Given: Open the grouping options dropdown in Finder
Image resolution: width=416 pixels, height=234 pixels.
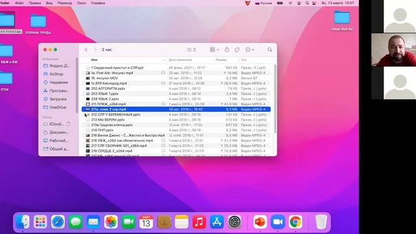Looking at the screenshot, I should (x=214, y=49).
